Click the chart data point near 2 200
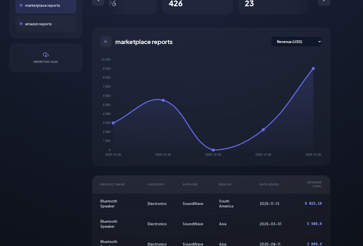This screenshot has width=363, height=246. tap(263, 130)
